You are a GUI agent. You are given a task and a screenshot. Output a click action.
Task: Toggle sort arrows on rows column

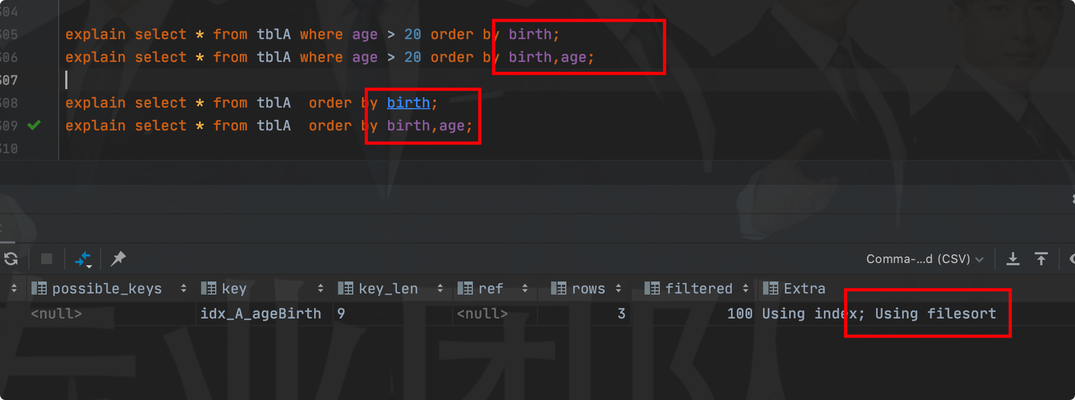(618, 289)
